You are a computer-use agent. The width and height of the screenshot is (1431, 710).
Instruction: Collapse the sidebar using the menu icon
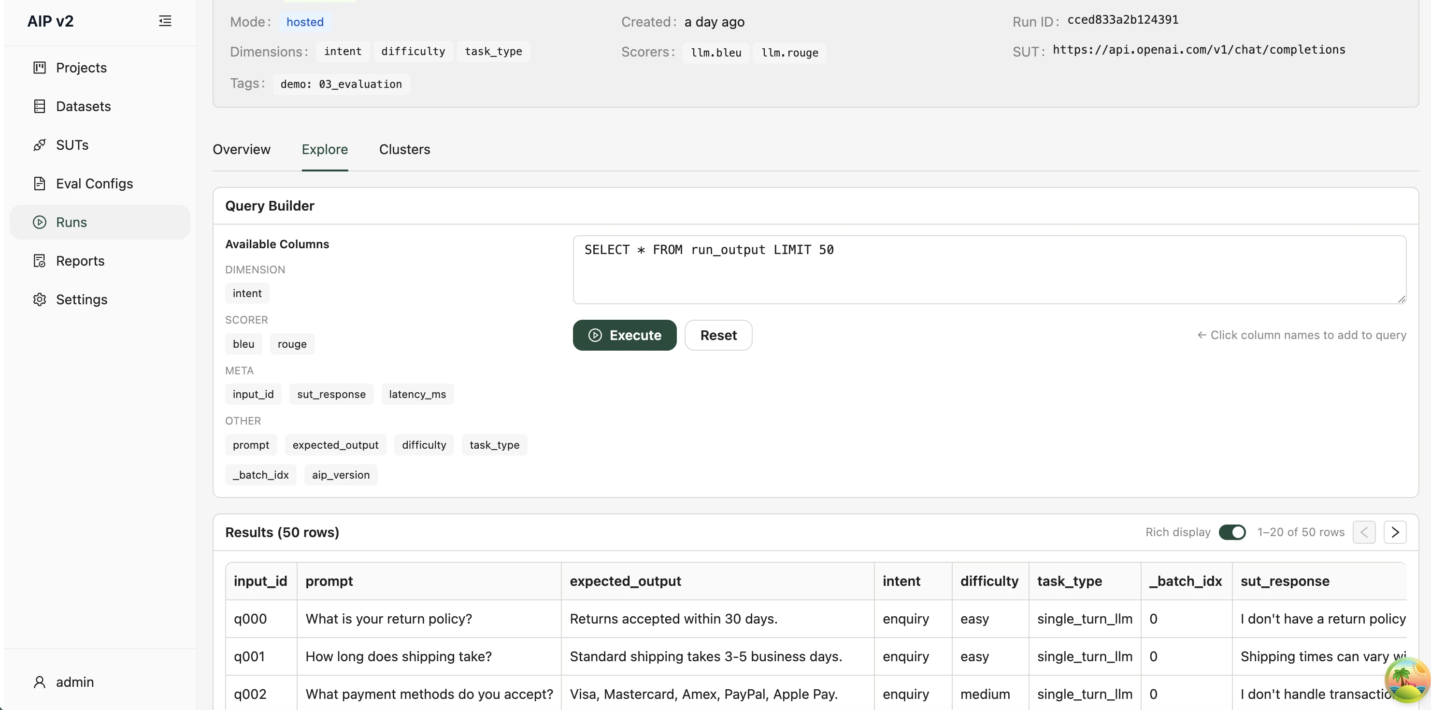165,21
